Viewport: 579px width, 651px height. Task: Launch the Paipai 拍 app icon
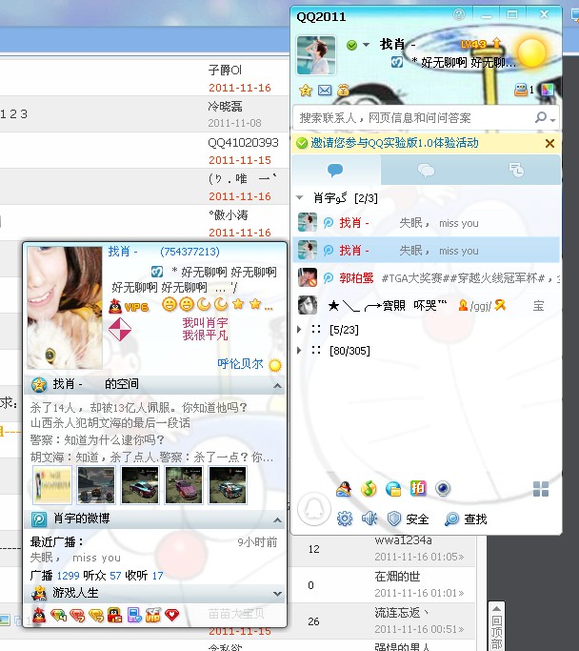pos(418,488)
